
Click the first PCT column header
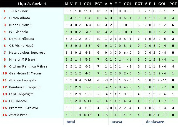click(98, 4)
